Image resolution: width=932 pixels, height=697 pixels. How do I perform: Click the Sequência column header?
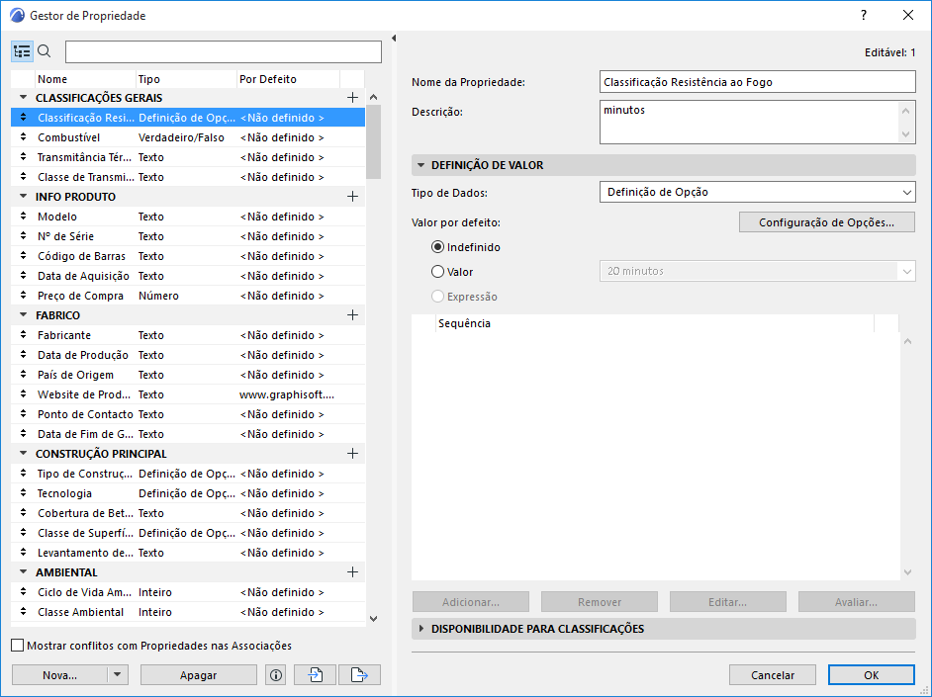(654, 323)
